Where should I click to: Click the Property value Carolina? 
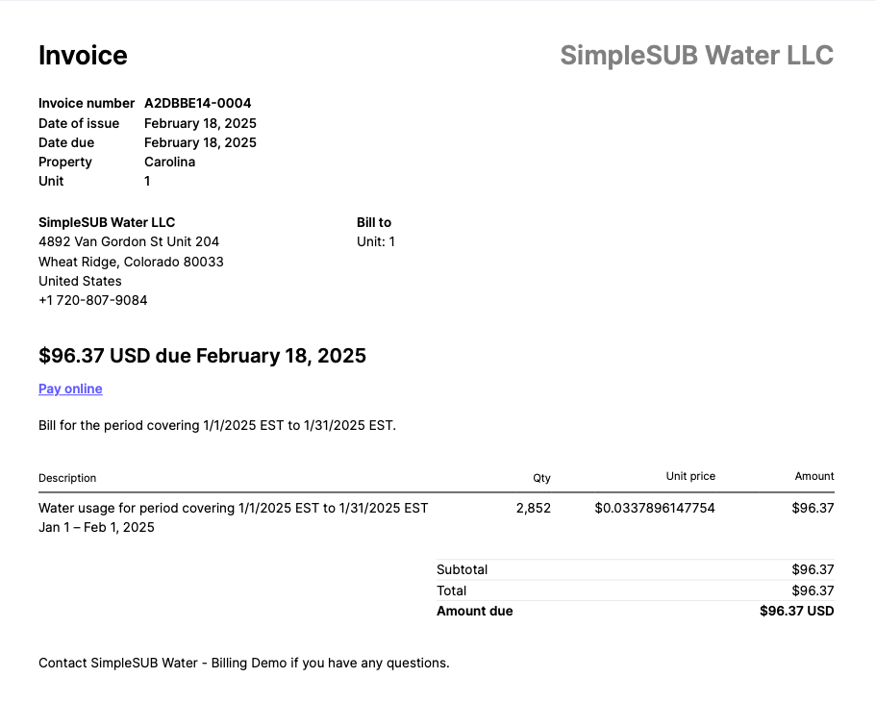[x=169, y=162]
